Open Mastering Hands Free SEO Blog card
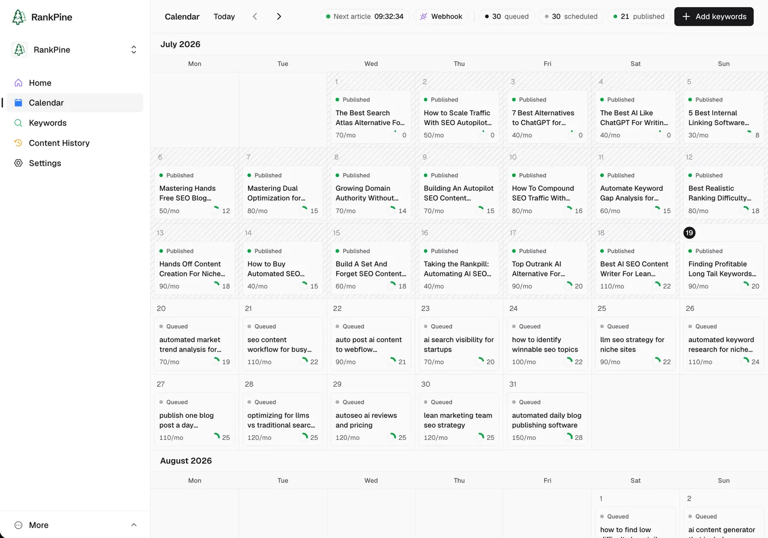The height and width of the screenshot is (538, 768). click(195, 193)
